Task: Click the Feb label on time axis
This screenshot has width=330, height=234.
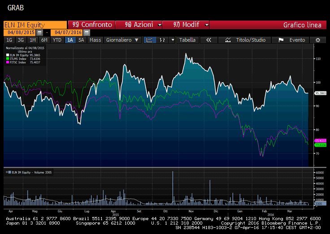Action: (264, 211)
